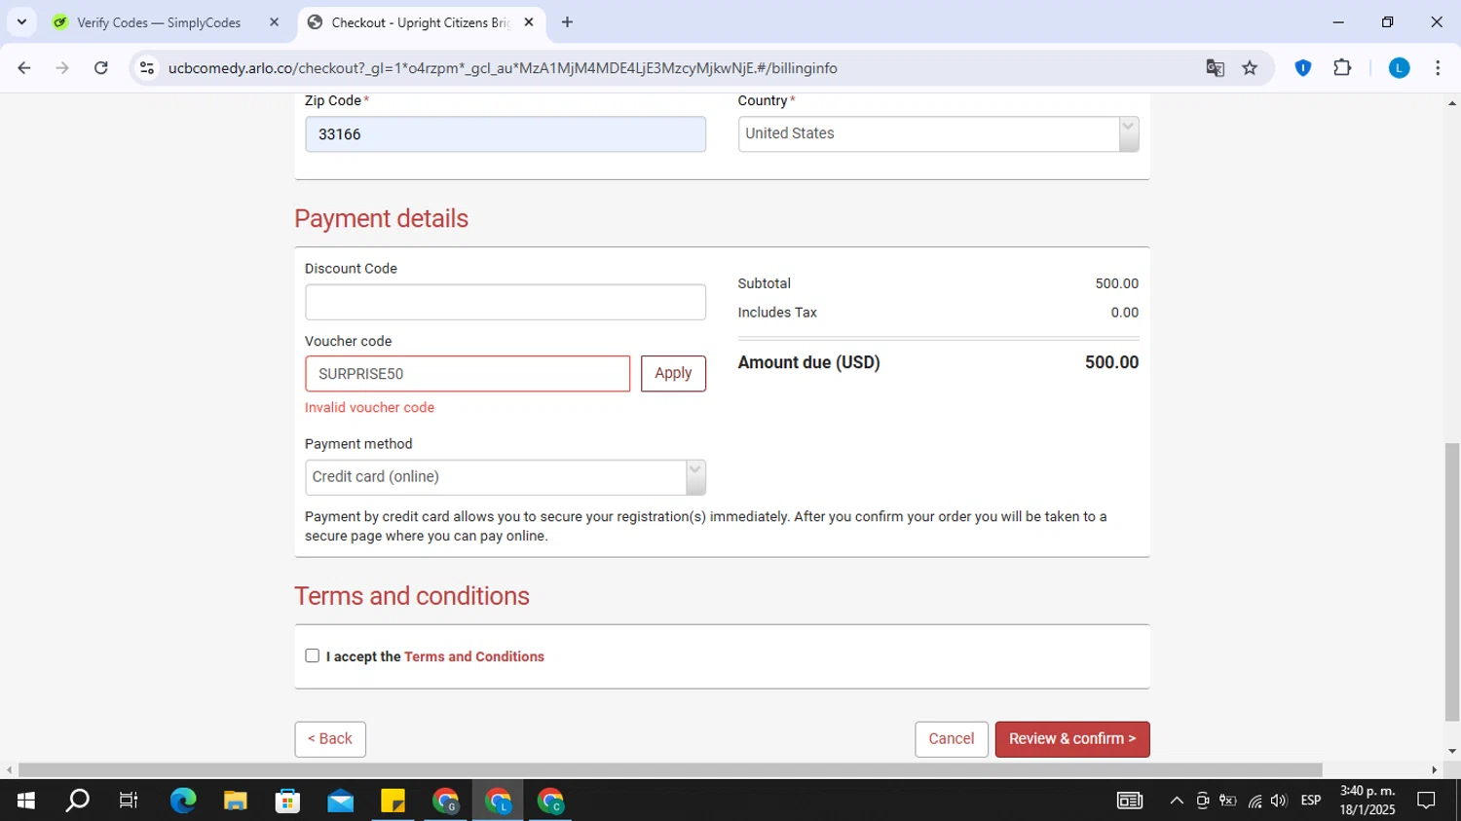This screenshot has height=821, width=1461.
Task: Close the Verify Codes — SimplyCodes tab
Action: click(x=274, y=22)
